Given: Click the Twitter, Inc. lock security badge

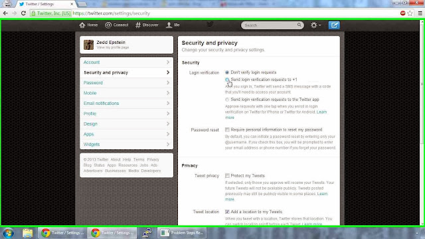Looking at the screenshot, I should pos(50,13).
